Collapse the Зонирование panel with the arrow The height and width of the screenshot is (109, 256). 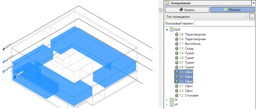253,3
